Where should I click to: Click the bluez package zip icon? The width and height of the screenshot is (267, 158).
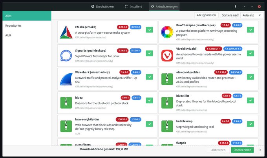pyautogui.click(x=66, y=103)
